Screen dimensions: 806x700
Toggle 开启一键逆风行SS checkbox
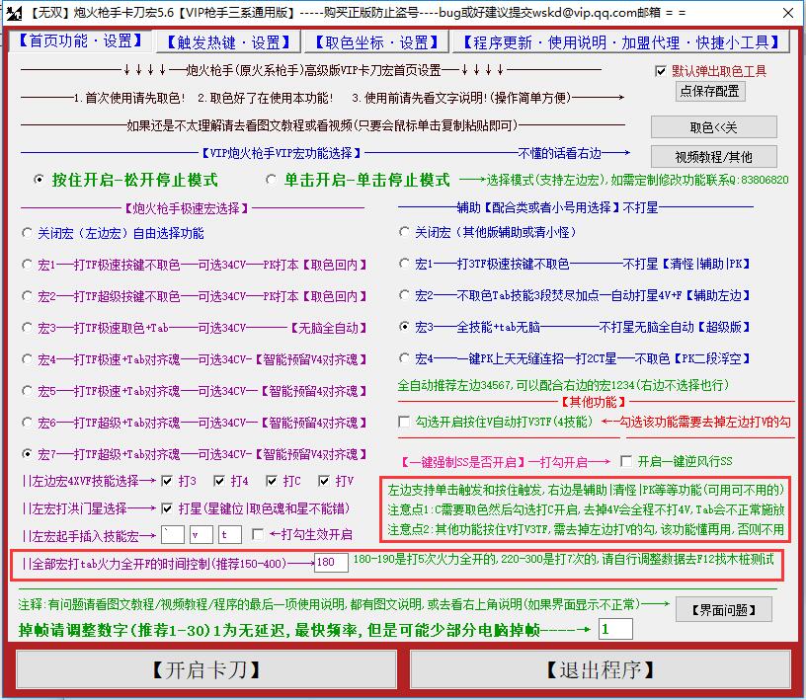(x=626, y=461)
